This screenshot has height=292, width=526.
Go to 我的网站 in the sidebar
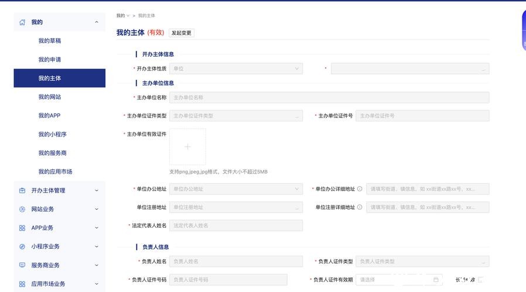click(50, 97)
